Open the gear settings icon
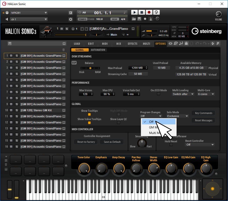Image resolution: width=228 pixels, height=201 pixels. pyautogui.click(x=71, y=19)
